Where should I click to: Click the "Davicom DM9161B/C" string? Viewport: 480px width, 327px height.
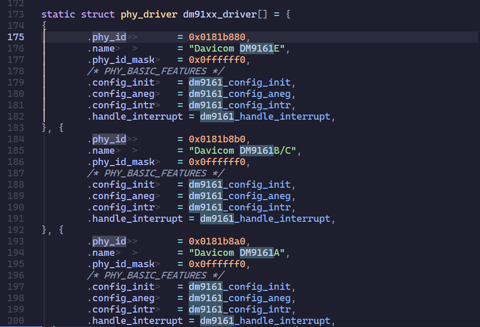(242, 151)
